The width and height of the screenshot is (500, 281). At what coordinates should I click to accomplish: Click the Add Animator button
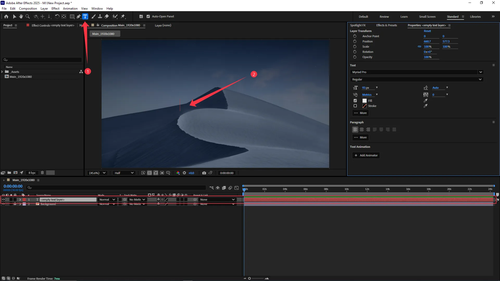(x=366, y=155)
